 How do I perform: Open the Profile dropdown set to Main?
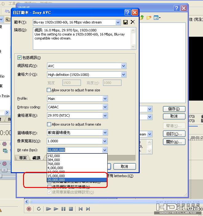(x=105, y=99)
